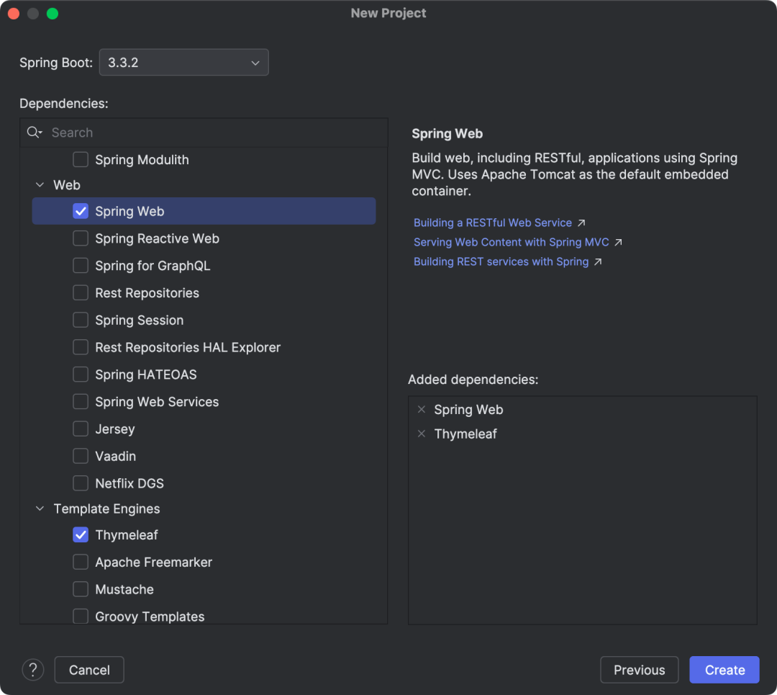This screenshot has width=777, height=695.
Task: Click the search magnifier icon
Action: tap(35, 133)
